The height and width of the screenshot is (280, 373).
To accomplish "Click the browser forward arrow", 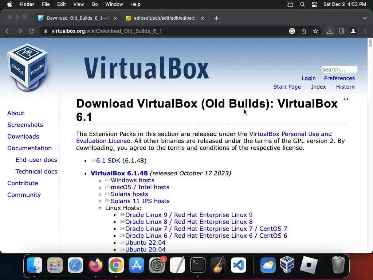I will point(20,31).
